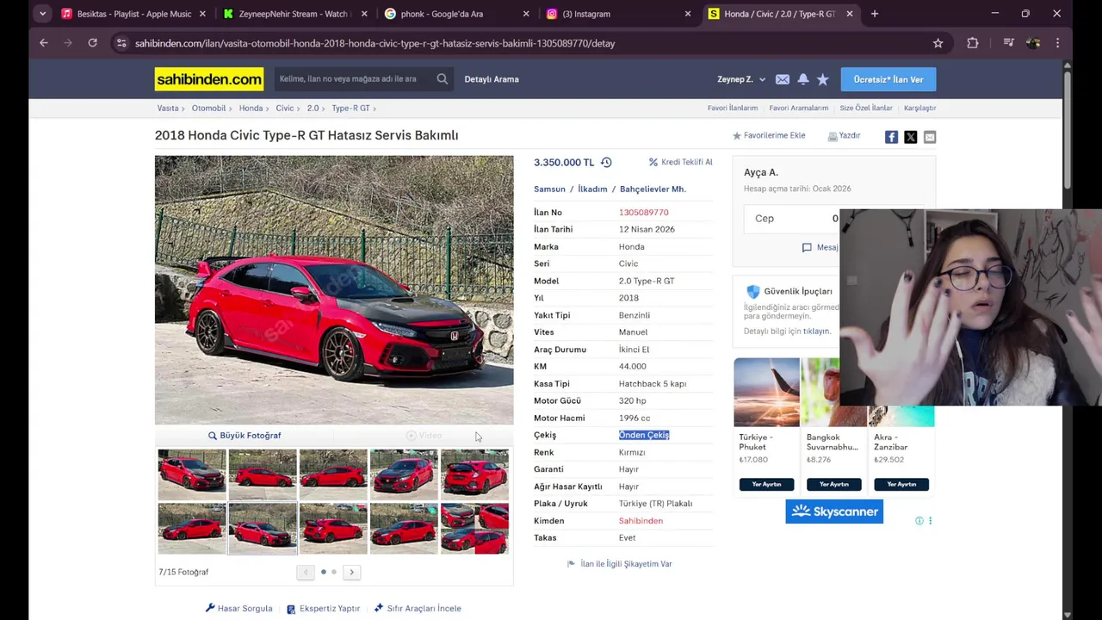Bookmark this page with the star icon

pyautogui.click(x=938, y=43)
